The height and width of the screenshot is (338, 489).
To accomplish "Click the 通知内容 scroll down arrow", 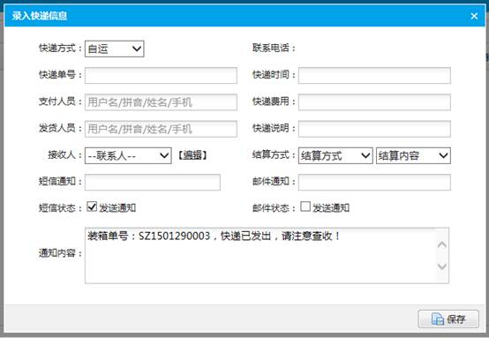I will pyautogui.click(x=442, y=267).
